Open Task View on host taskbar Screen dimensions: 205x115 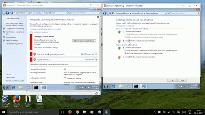[x=62, y=112]
